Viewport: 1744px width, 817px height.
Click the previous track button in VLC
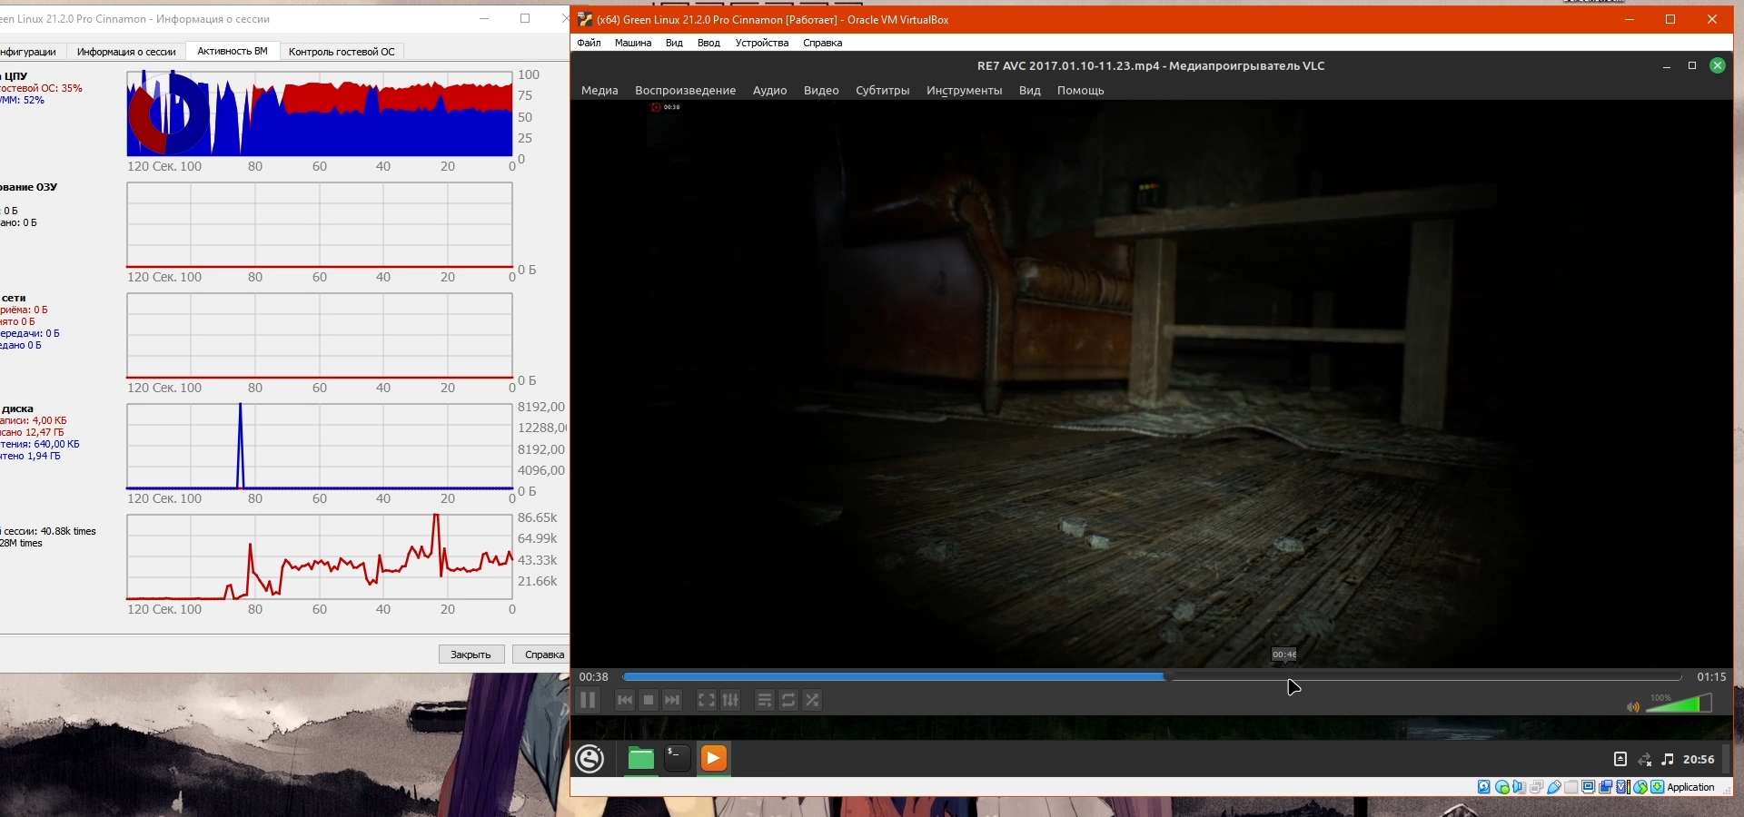point(625,700)
